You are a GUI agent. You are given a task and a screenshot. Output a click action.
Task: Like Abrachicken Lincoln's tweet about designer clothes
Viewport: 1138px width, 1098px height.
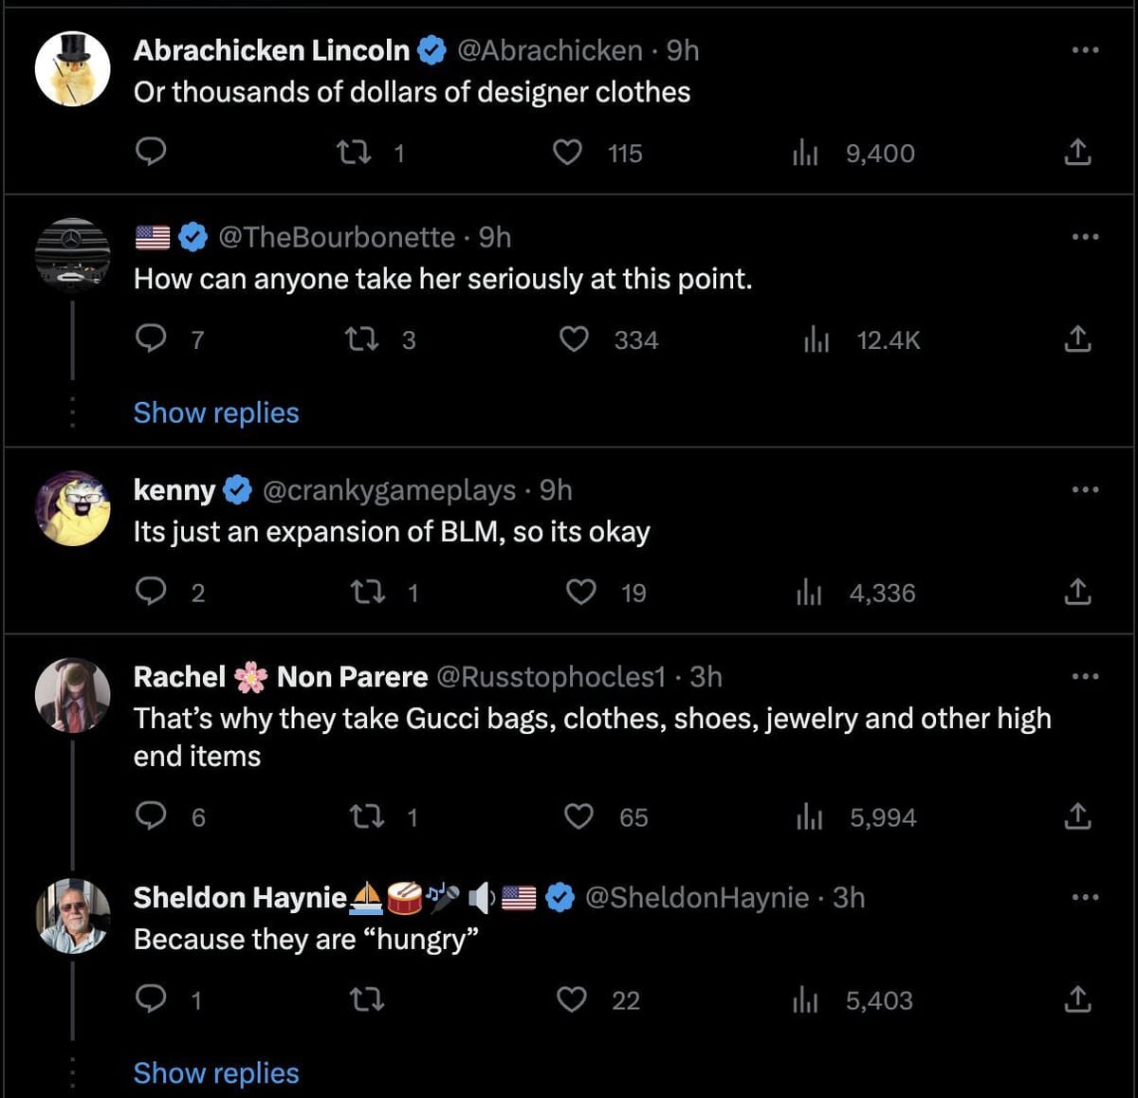point(567,152)
